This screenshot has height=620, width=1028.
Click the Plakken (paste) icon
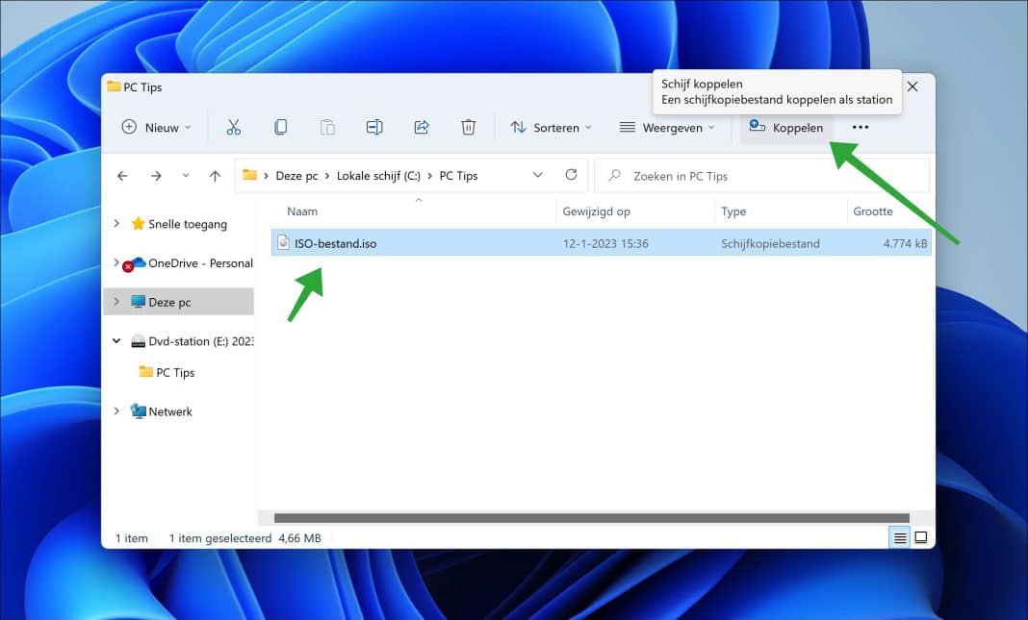(x=326, y=127)
